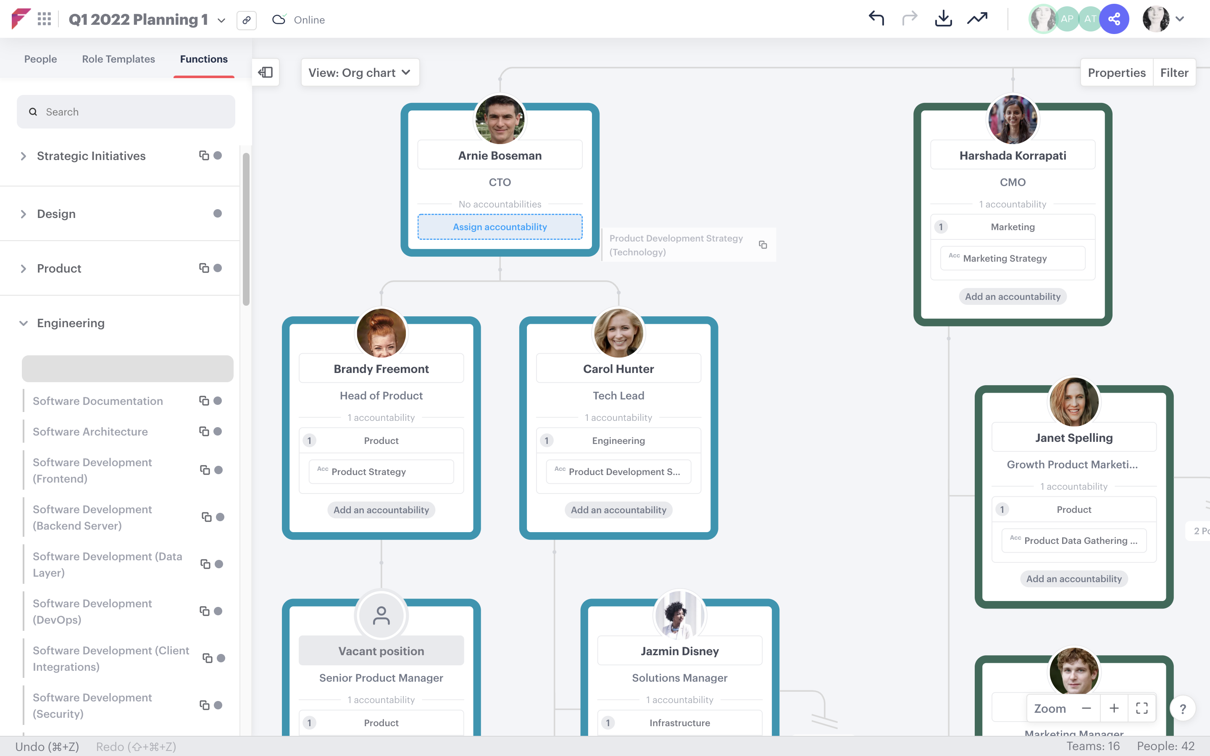Open the apps grid next to the logo
Viewport: 1210px width, 756px height.
45,19
